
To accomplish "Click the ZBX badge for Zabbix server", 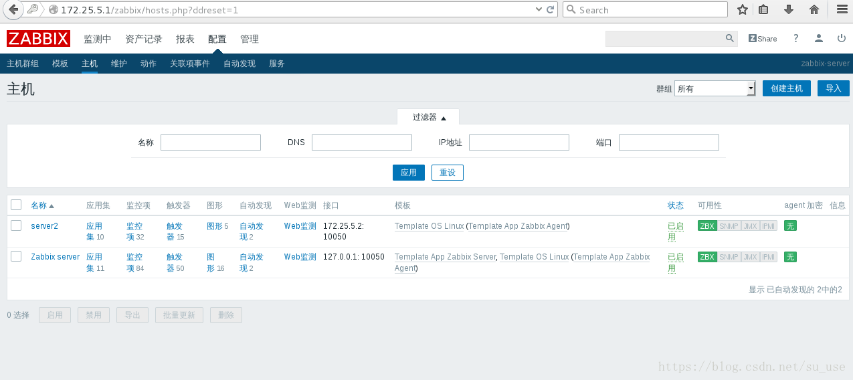I will pyautogui.click(x=707, y=257).
